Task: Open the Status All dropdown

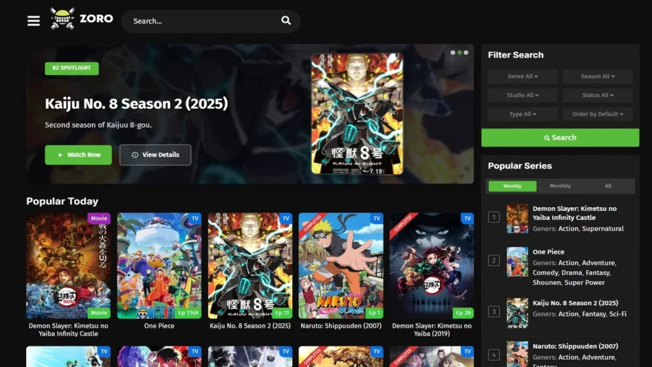Action: [597, 95]
